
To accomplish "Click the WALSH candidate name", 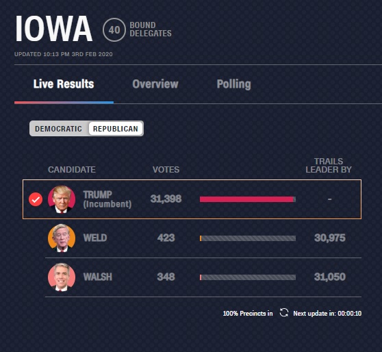I will pos(98,277).
